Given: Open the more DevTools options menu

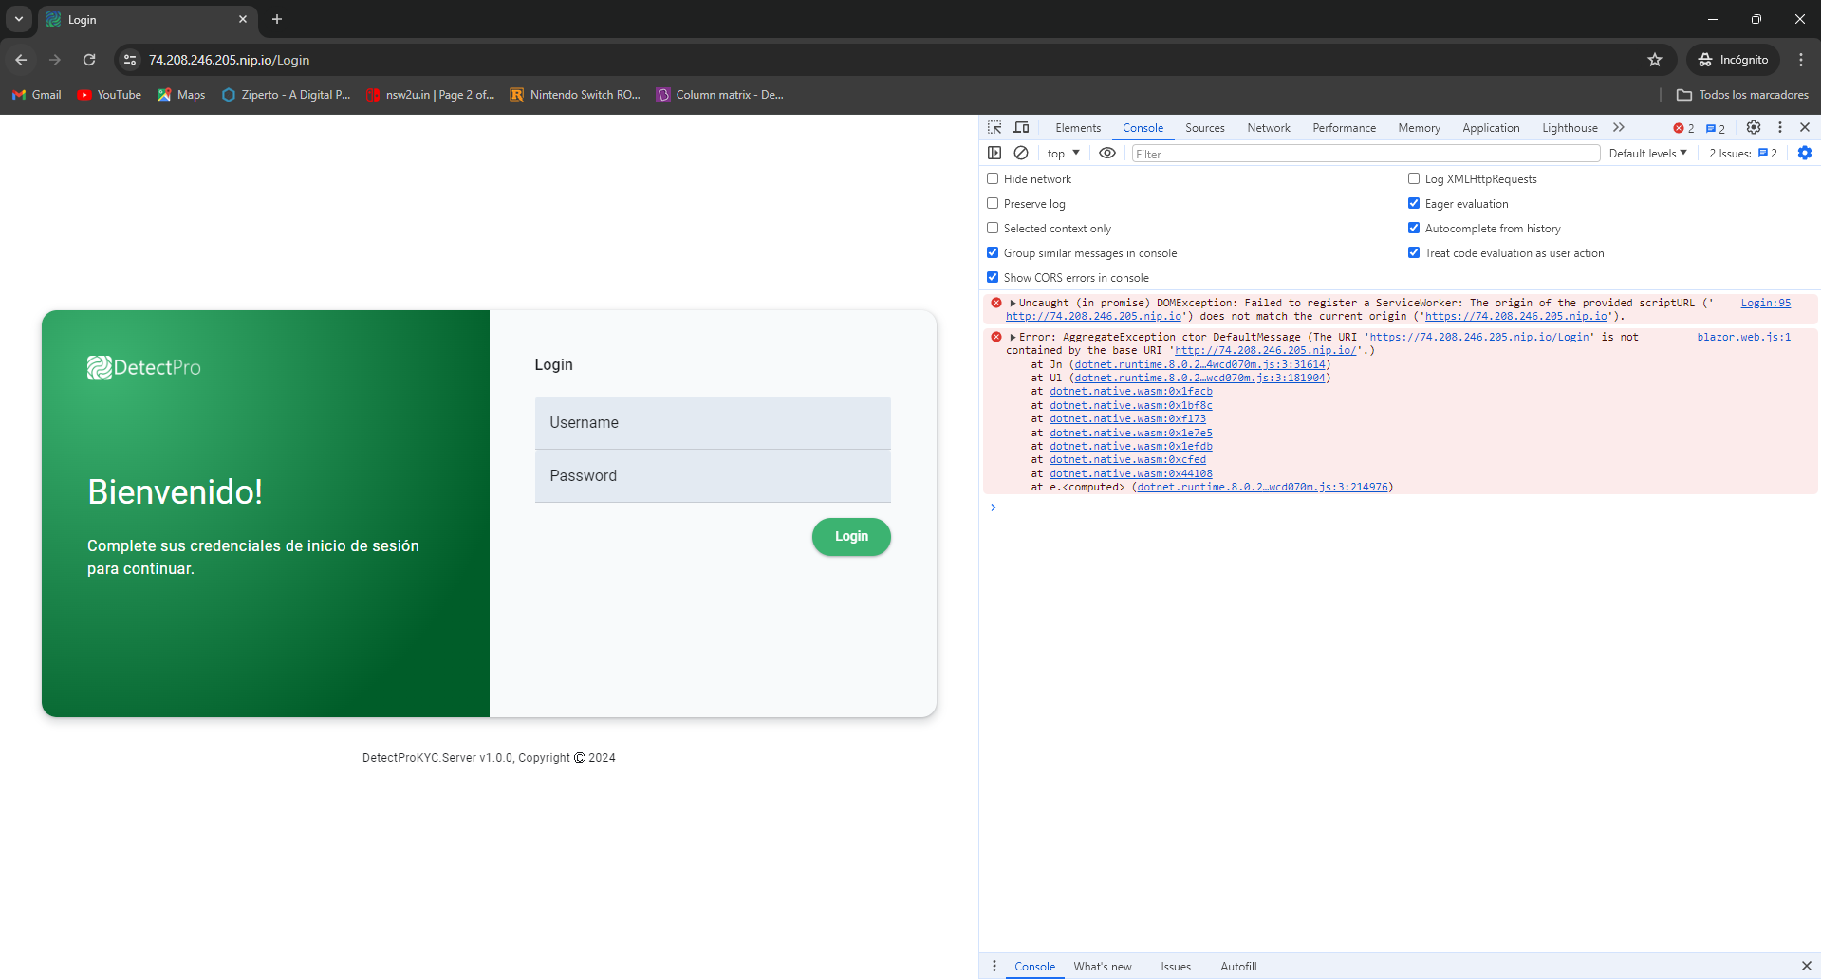Looking at the screenshot, I should tap(1779, 127).
